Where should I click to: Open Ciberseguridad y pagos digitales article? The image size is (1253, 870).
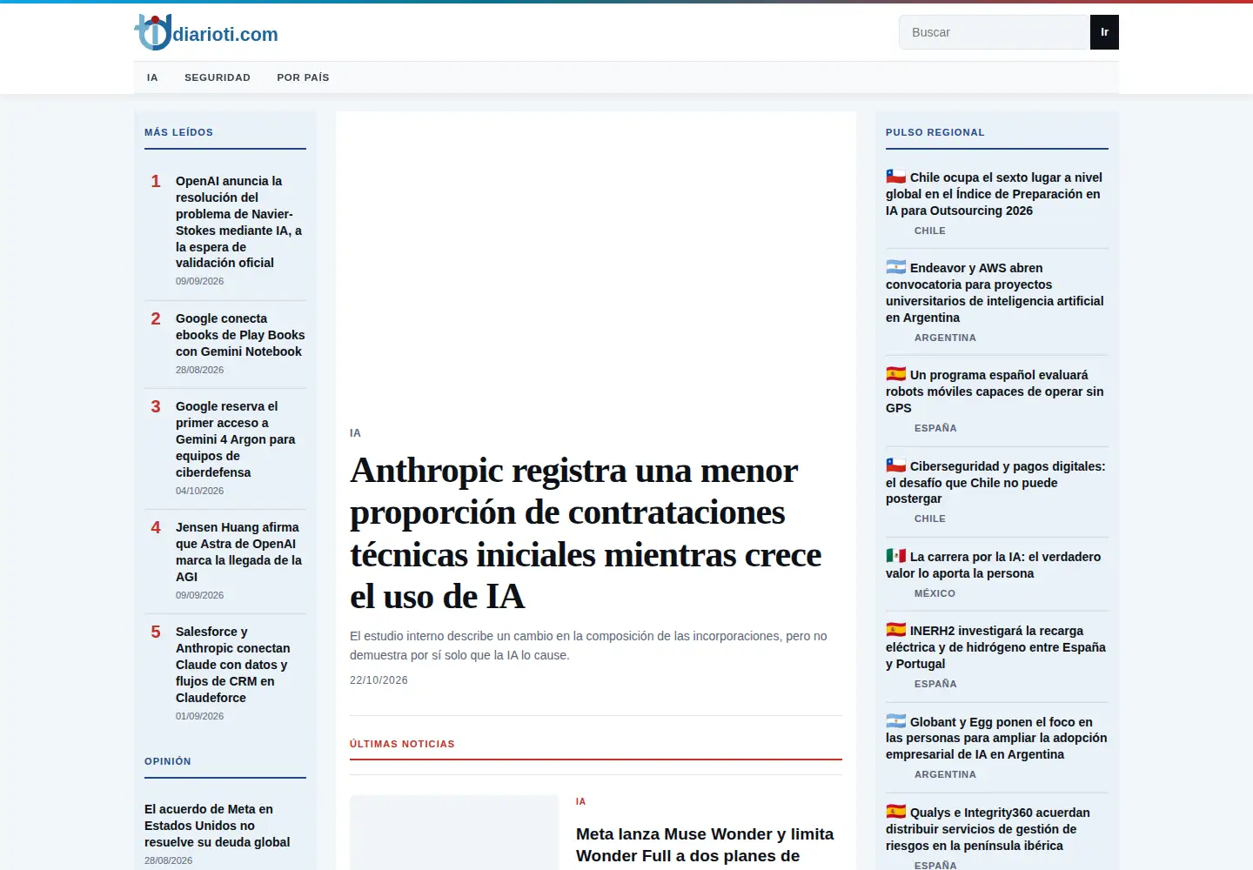[x=995, y=482]
